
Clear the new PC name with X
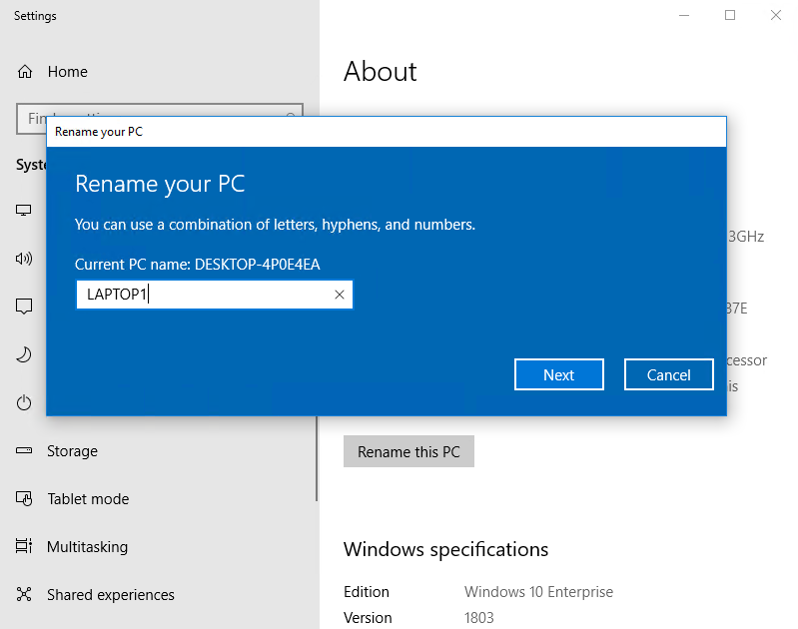click(340, 295)
